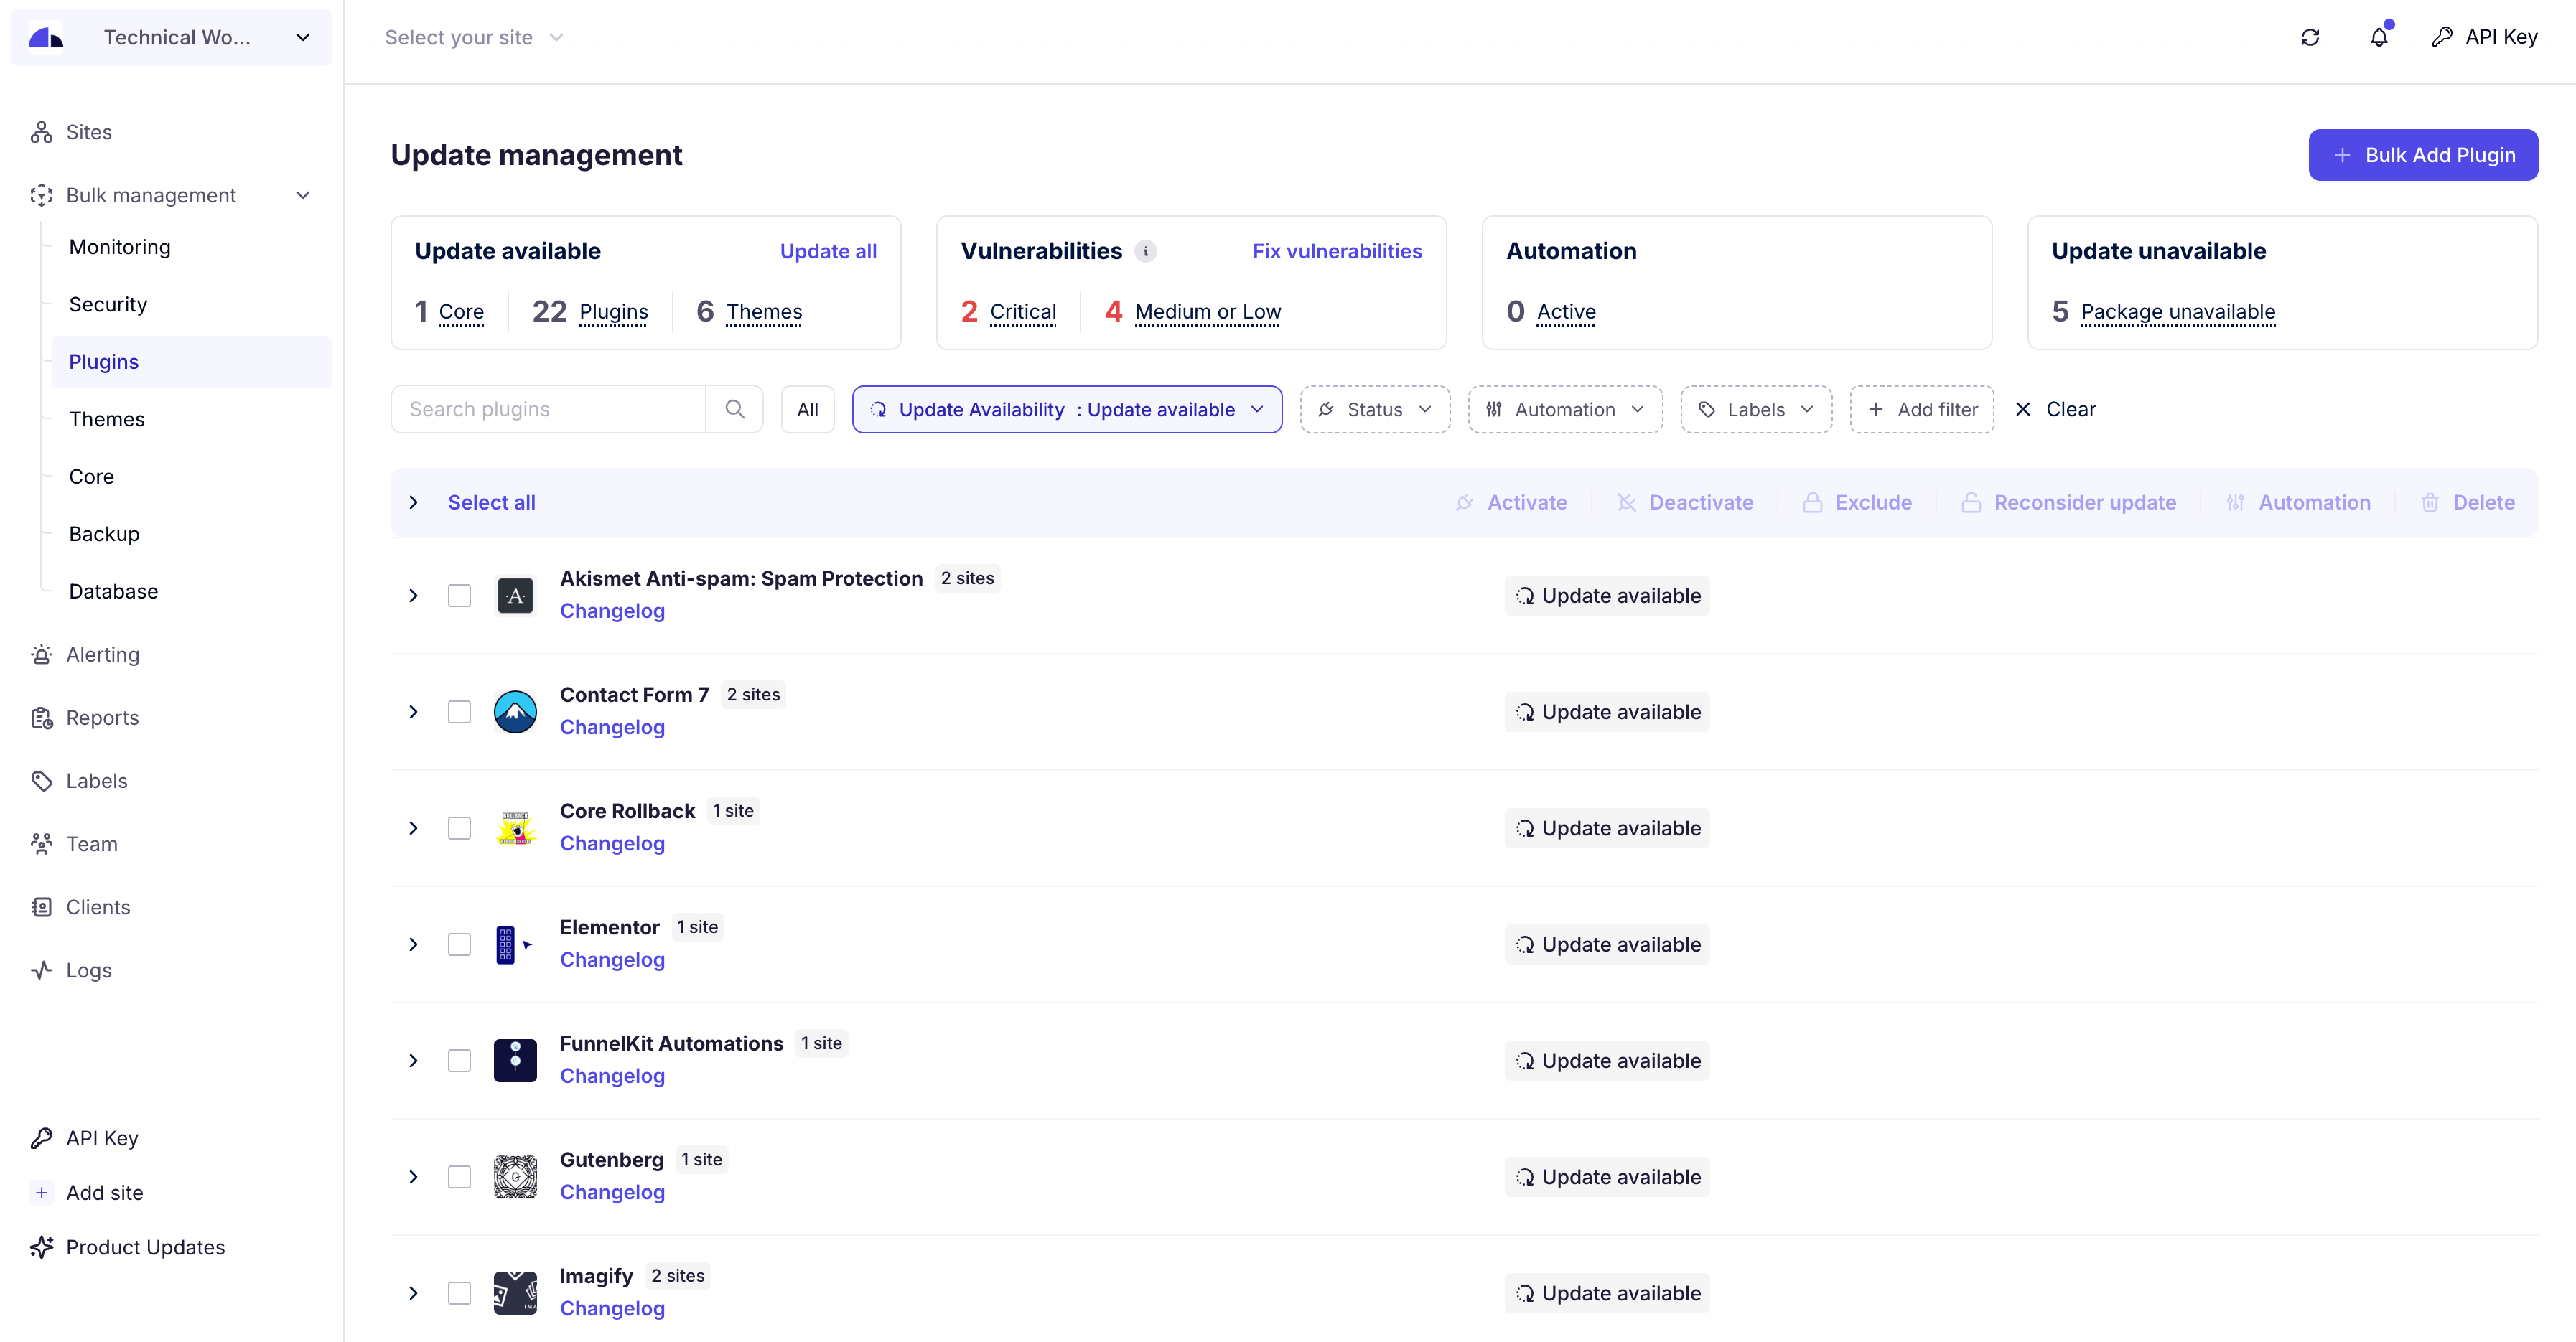Open Clients in the sidebar
This screenshot has width=2576, height=1342.
pyautogui.click(x=98, y=906)
